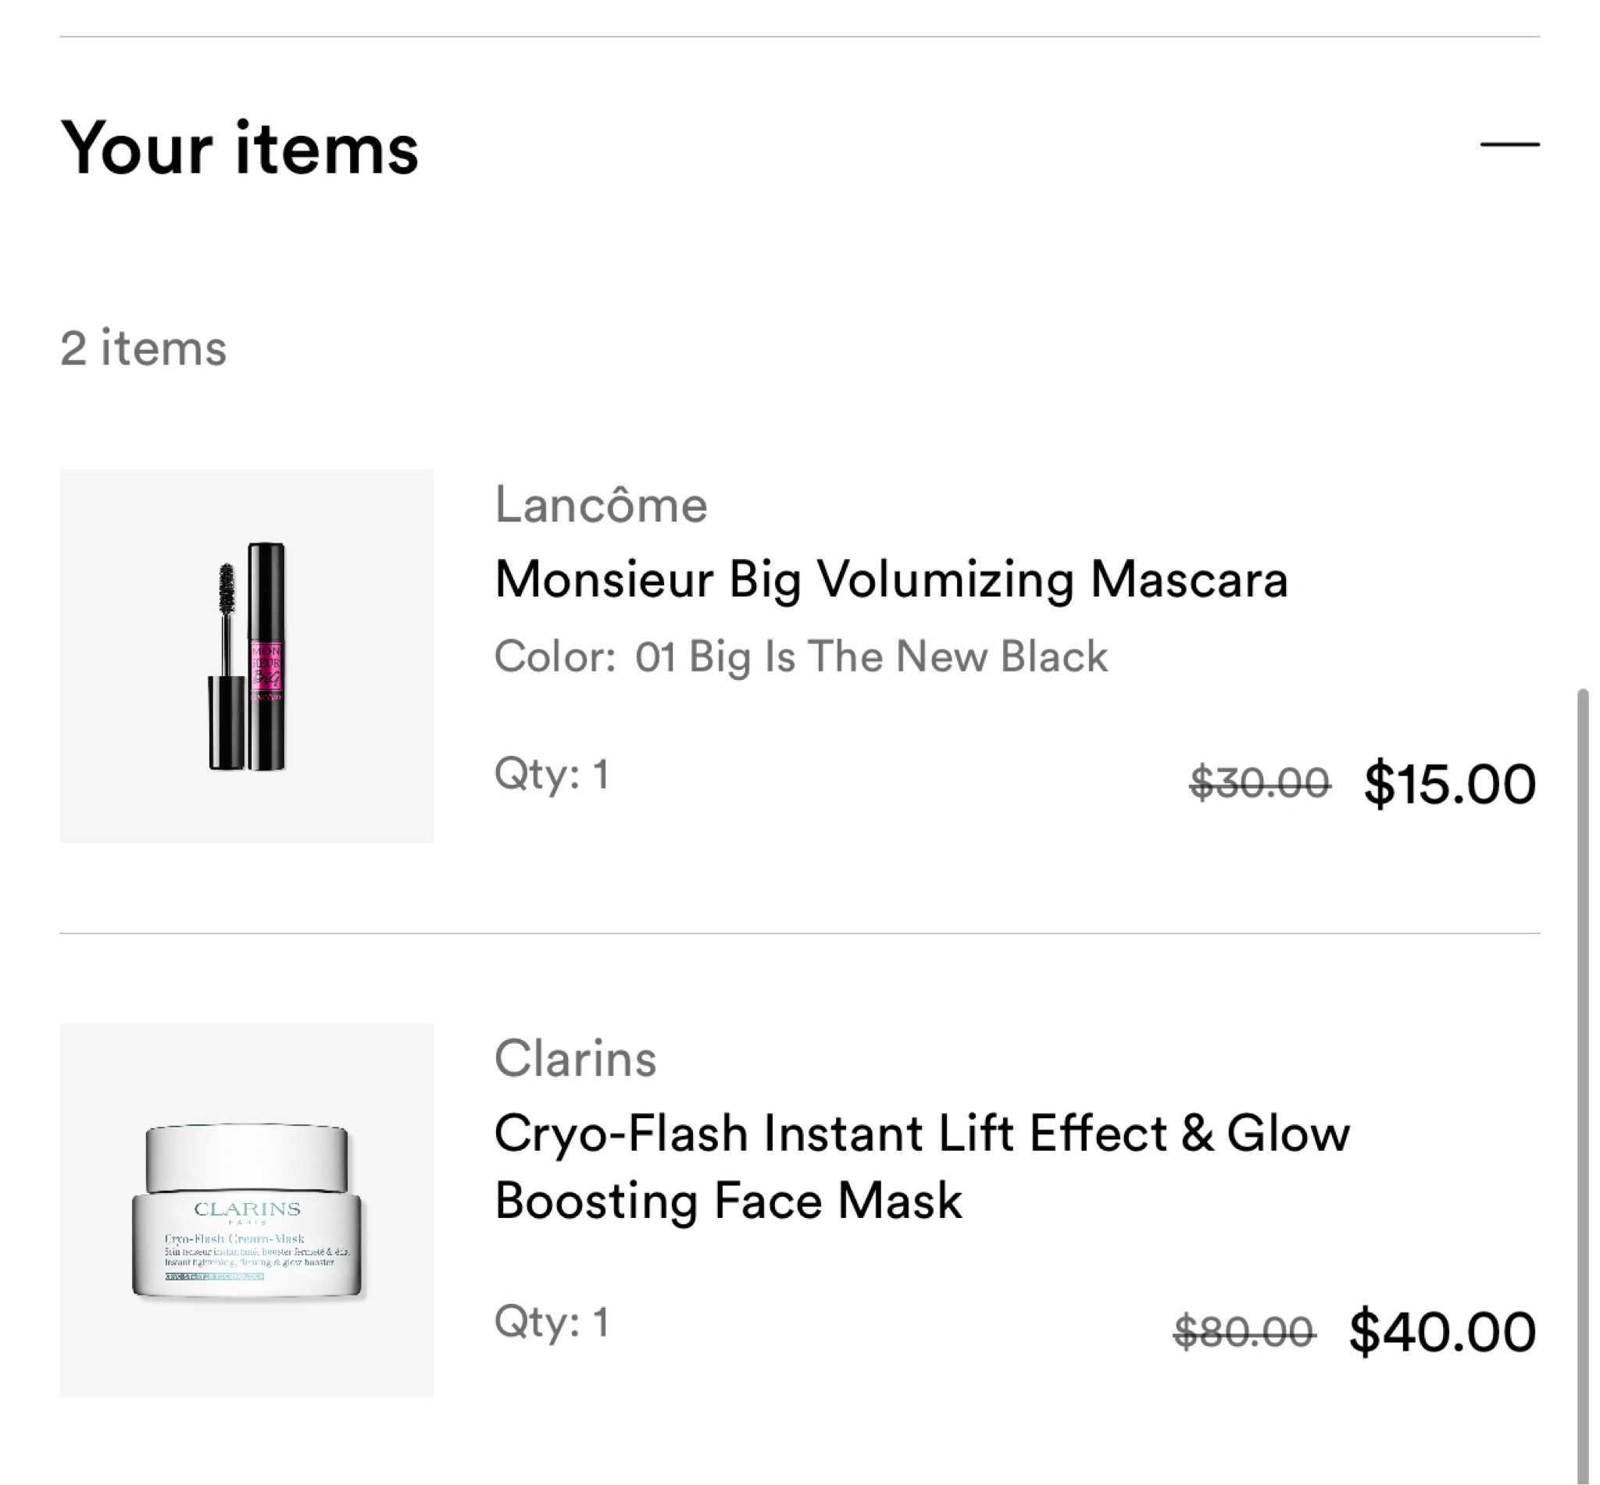The height and width of the screenshot is (1485, 1600).
Task: Click the $40.00 face mask sale price
Action: click(1442, 1331)
